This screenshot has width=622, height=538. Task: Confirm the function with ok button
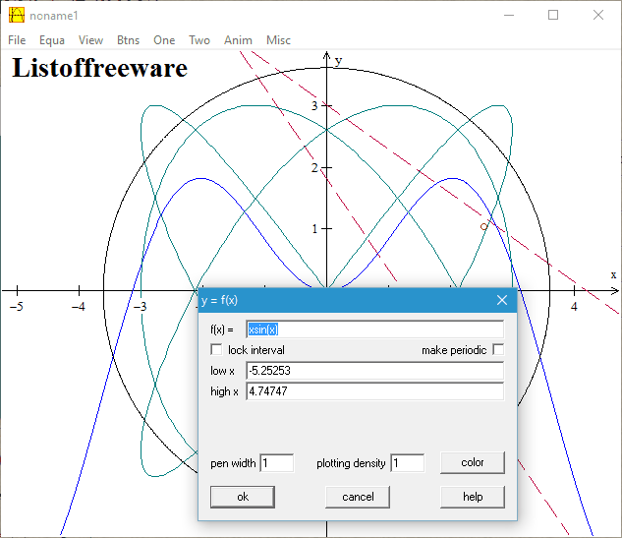click(x=243, y=497)
